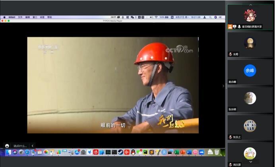The height and width of the screenshot is (167, 275).
Task: Open the user account icon in the menu bar
Action: coord(205,17)
